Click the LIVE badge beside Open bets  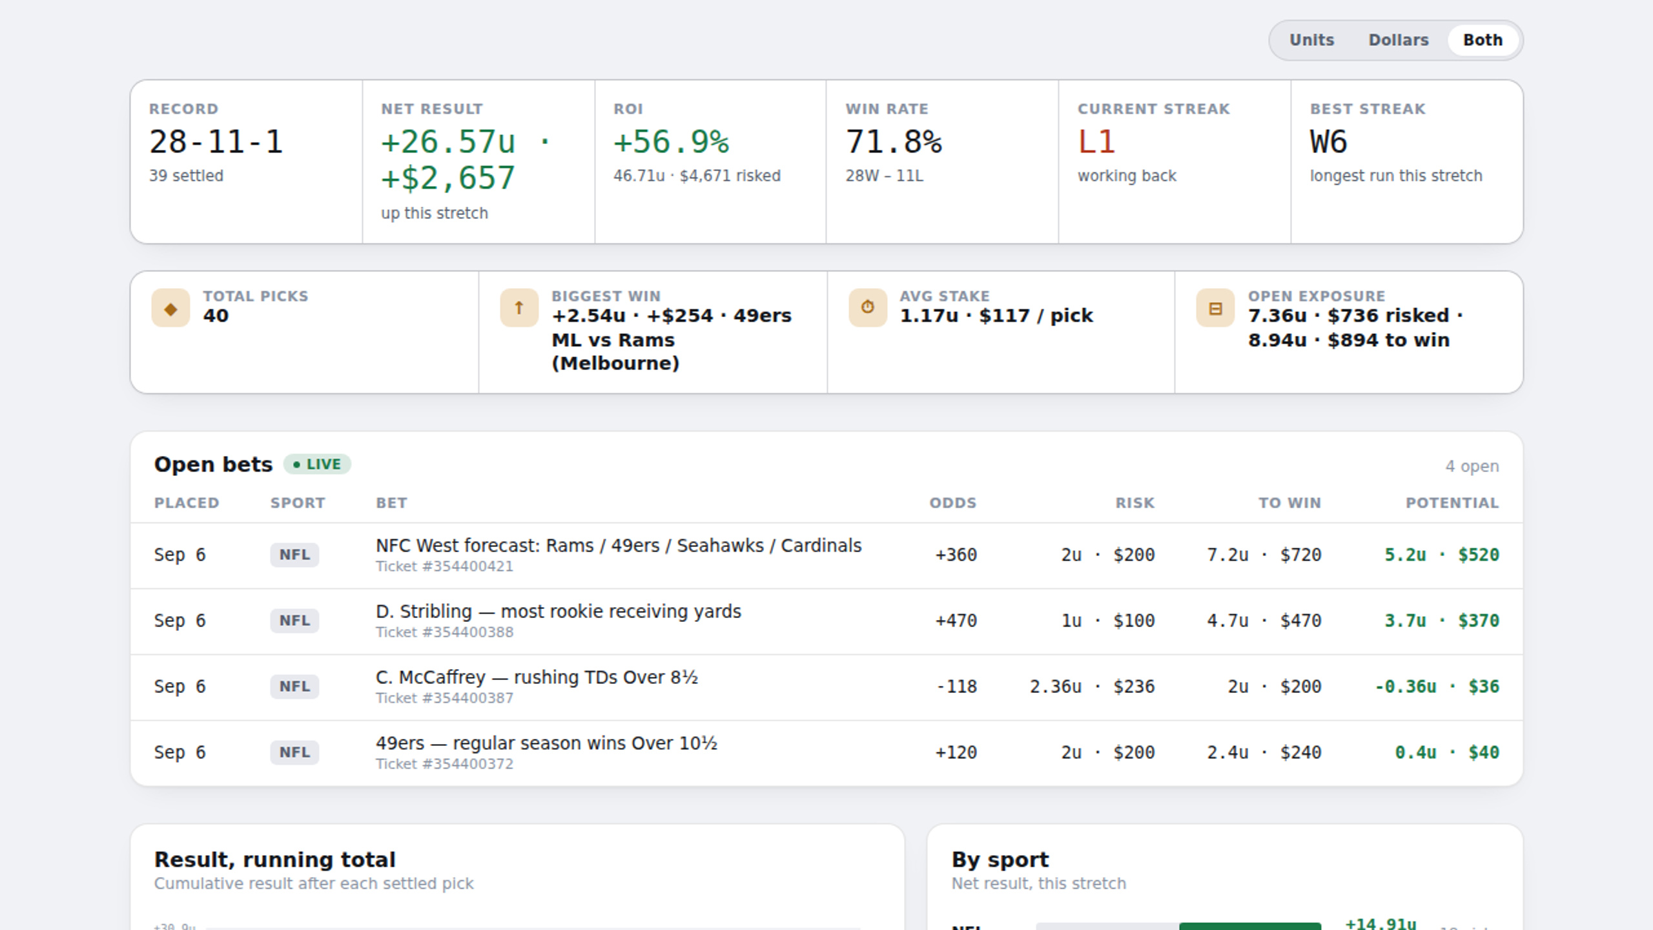click(x=317, y=464)
